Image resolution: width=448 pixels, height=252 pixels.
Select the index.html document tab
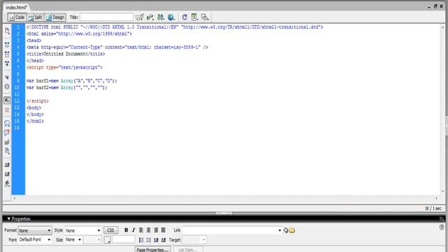16,8
